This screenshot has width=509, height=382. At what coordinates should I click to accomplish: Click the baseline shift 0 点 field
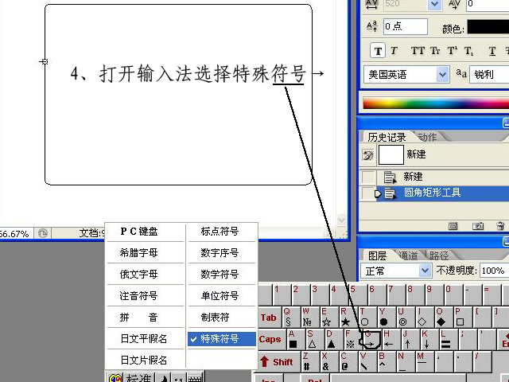point(406,26)
